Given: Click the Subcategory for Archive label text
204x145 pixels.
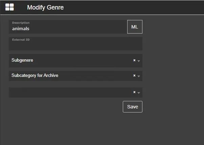Looking at the screenshot, I should (x=35, y=76).
